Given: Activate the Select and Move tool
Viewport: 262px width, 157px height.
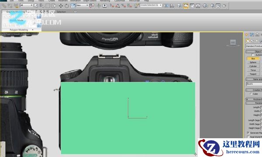Looking at the screenshot, I should pos(61,6).
